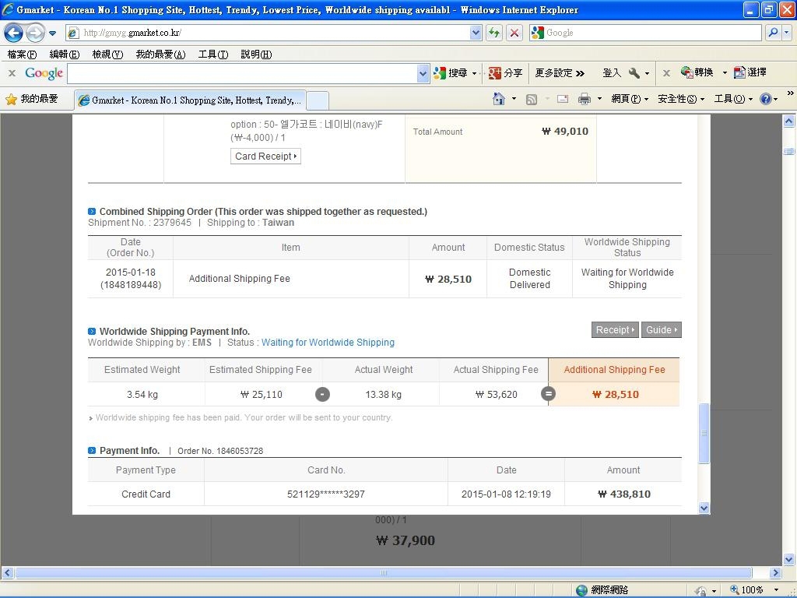Open the 轉換 dropdown arrow
This screenshot has width=797, height=598.
click(x=725, y=73)
